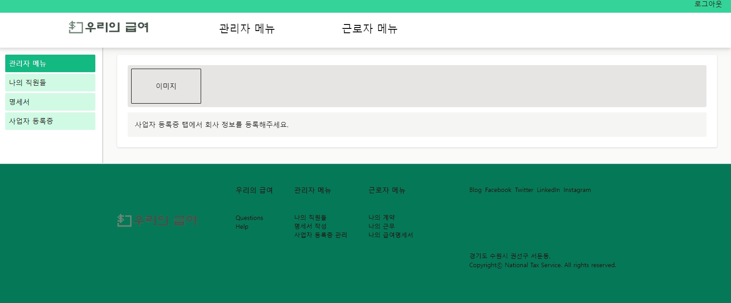Visit the Blog link in footer
Image resolution: width=731 pixels, height=303 pixels.
(475, 190)
